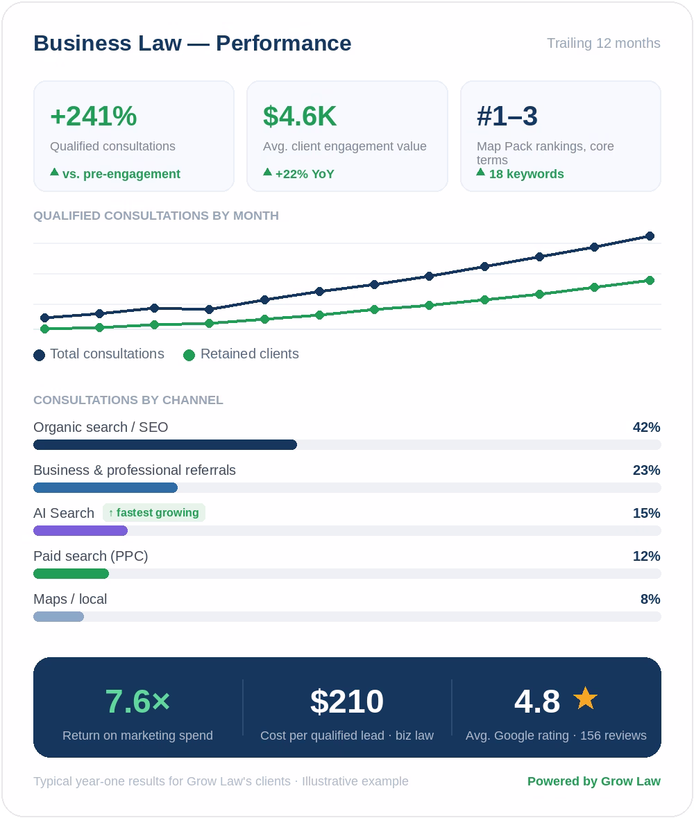The height and width of the screenshot is (818, 694).
Task: Click Cost per qualified lead · biz law caption
Action: (347, 736)
